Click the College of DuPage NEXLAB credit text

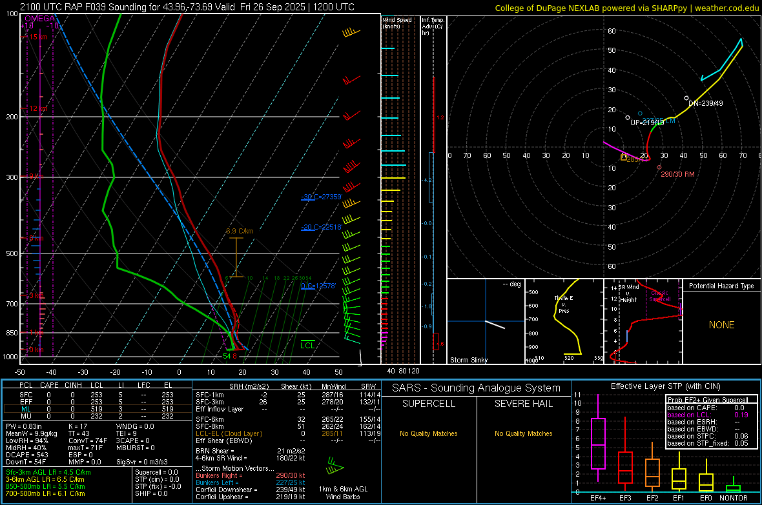coord(626,8)
